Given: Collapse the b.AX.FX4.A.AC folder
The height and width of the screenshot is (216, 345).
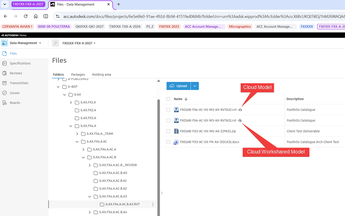Looking at the screenshot, I should click(x=77, y=142).
